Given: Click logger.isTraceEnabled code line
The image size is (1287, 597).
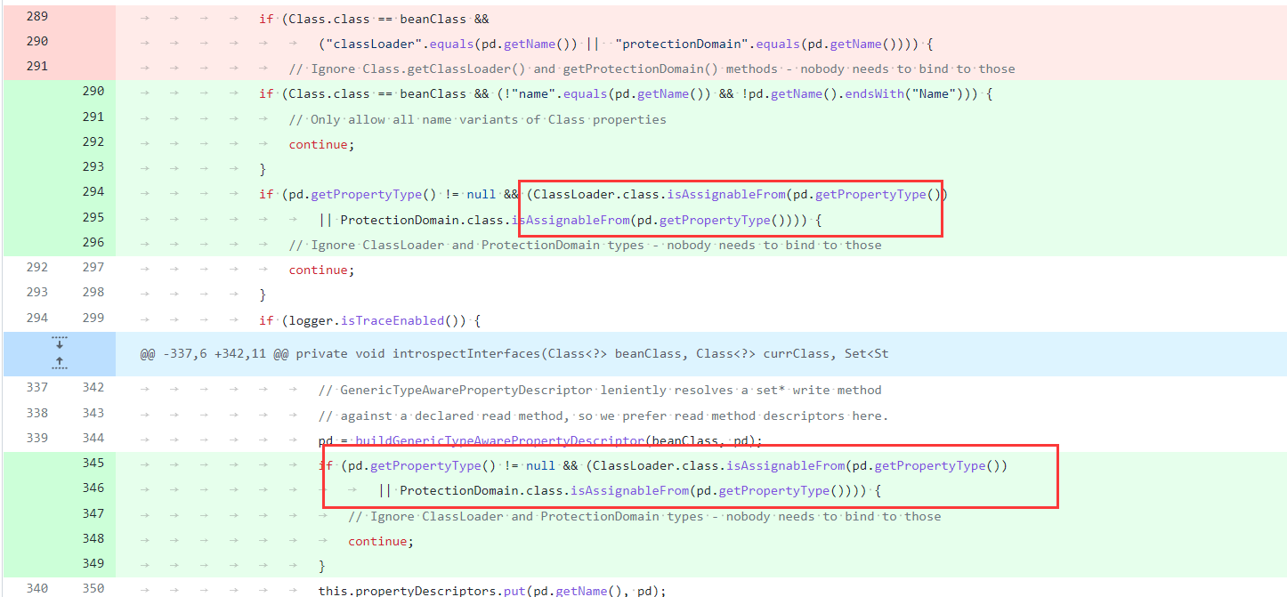Looking at the screenshot, I should tap(369, 319).
